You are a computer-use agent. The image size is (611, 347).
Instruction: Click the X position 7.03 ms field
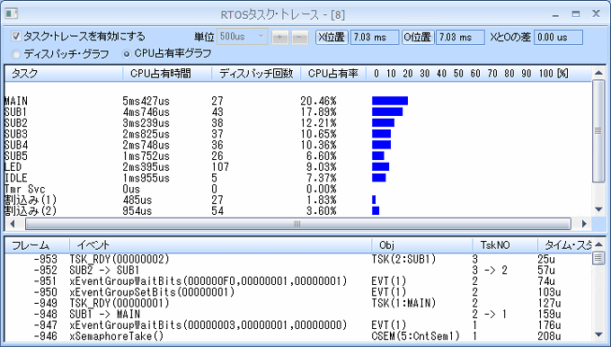coord(375,37)
